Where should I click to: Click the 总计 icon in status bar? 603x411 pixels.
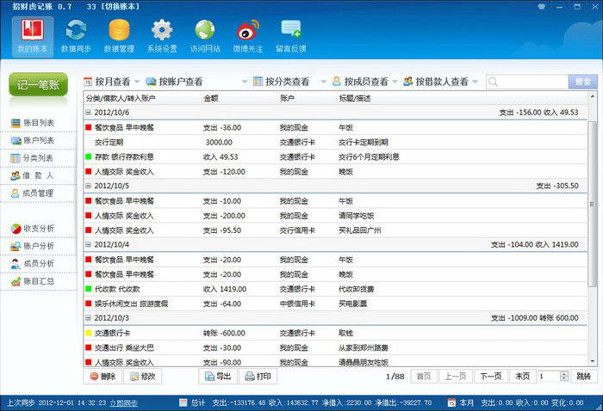pos(183,402)
